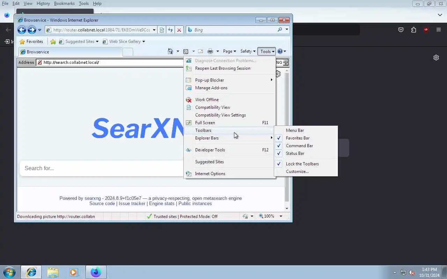Open Windows Explorer folder in taskbar
The image size is (447, 279).
[x=53, y=272]
